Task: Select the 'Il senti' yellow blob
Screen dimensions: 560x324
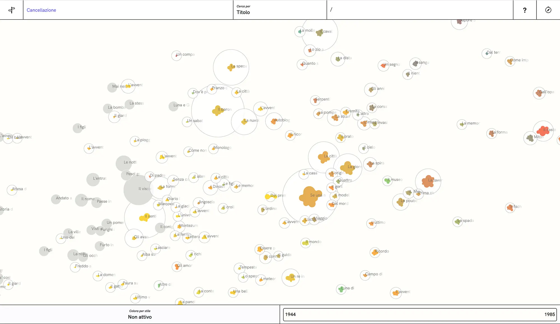Action: (x=144, y=218)
